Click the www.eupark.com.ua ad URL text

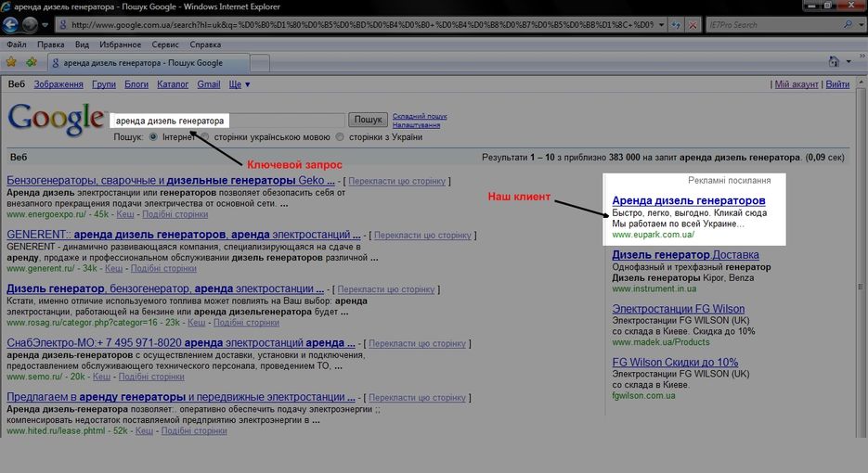654,235
